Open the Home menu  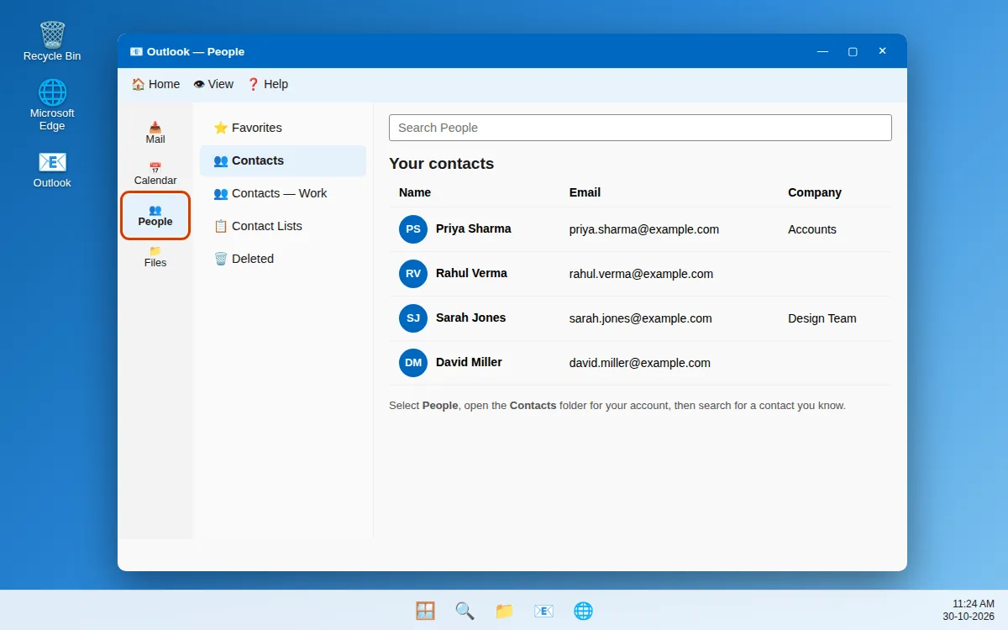155,84
